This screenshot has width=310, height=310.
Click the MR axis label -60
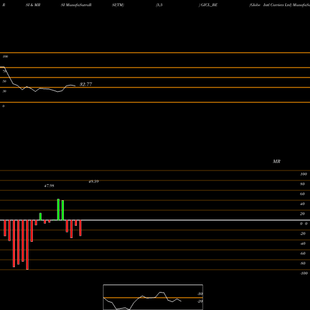(x=303, y=254)
